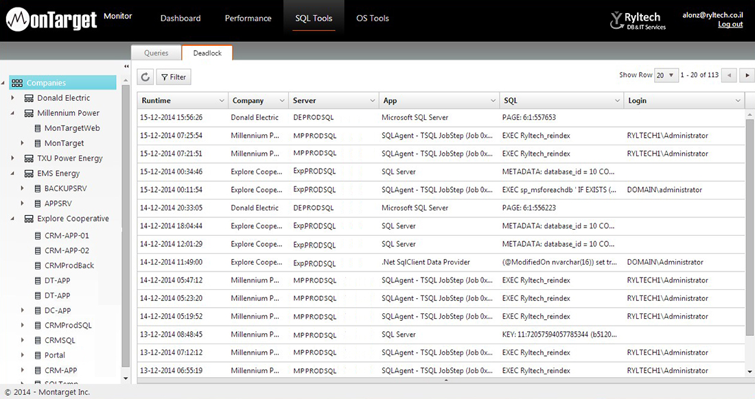Open the OS Tools menu

(x=373, y=19)
